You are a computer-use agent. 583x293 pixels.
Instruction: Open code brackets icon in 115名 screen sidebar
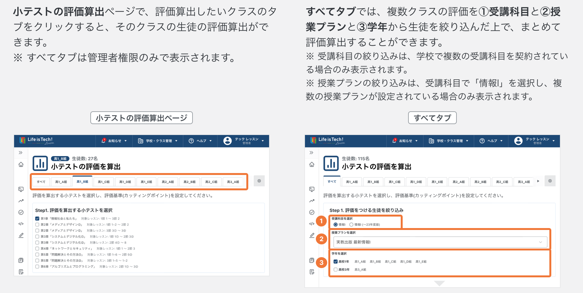pos(312,224)
